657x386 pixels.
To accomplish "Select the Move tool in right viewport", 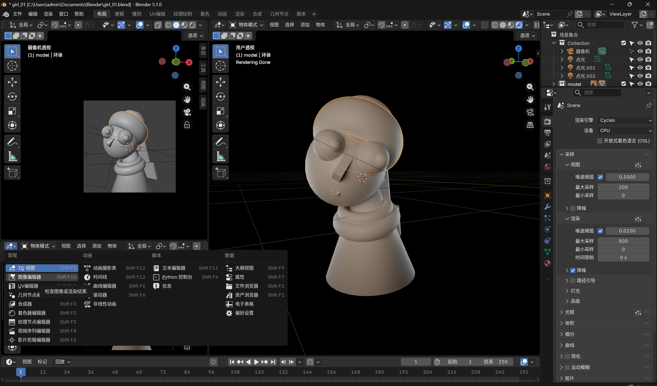I will [x=220, y=82].
